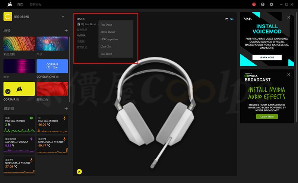This screenshot has width=298, height=183.
Task: Click the yellow profile hexagon icon
Action: pos(8,16)
